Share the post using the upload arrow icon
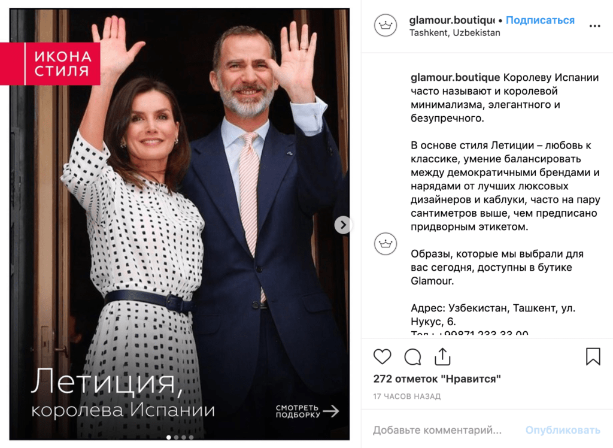The width and height of the screenshot is (613, 448). (x=442, y=356)
